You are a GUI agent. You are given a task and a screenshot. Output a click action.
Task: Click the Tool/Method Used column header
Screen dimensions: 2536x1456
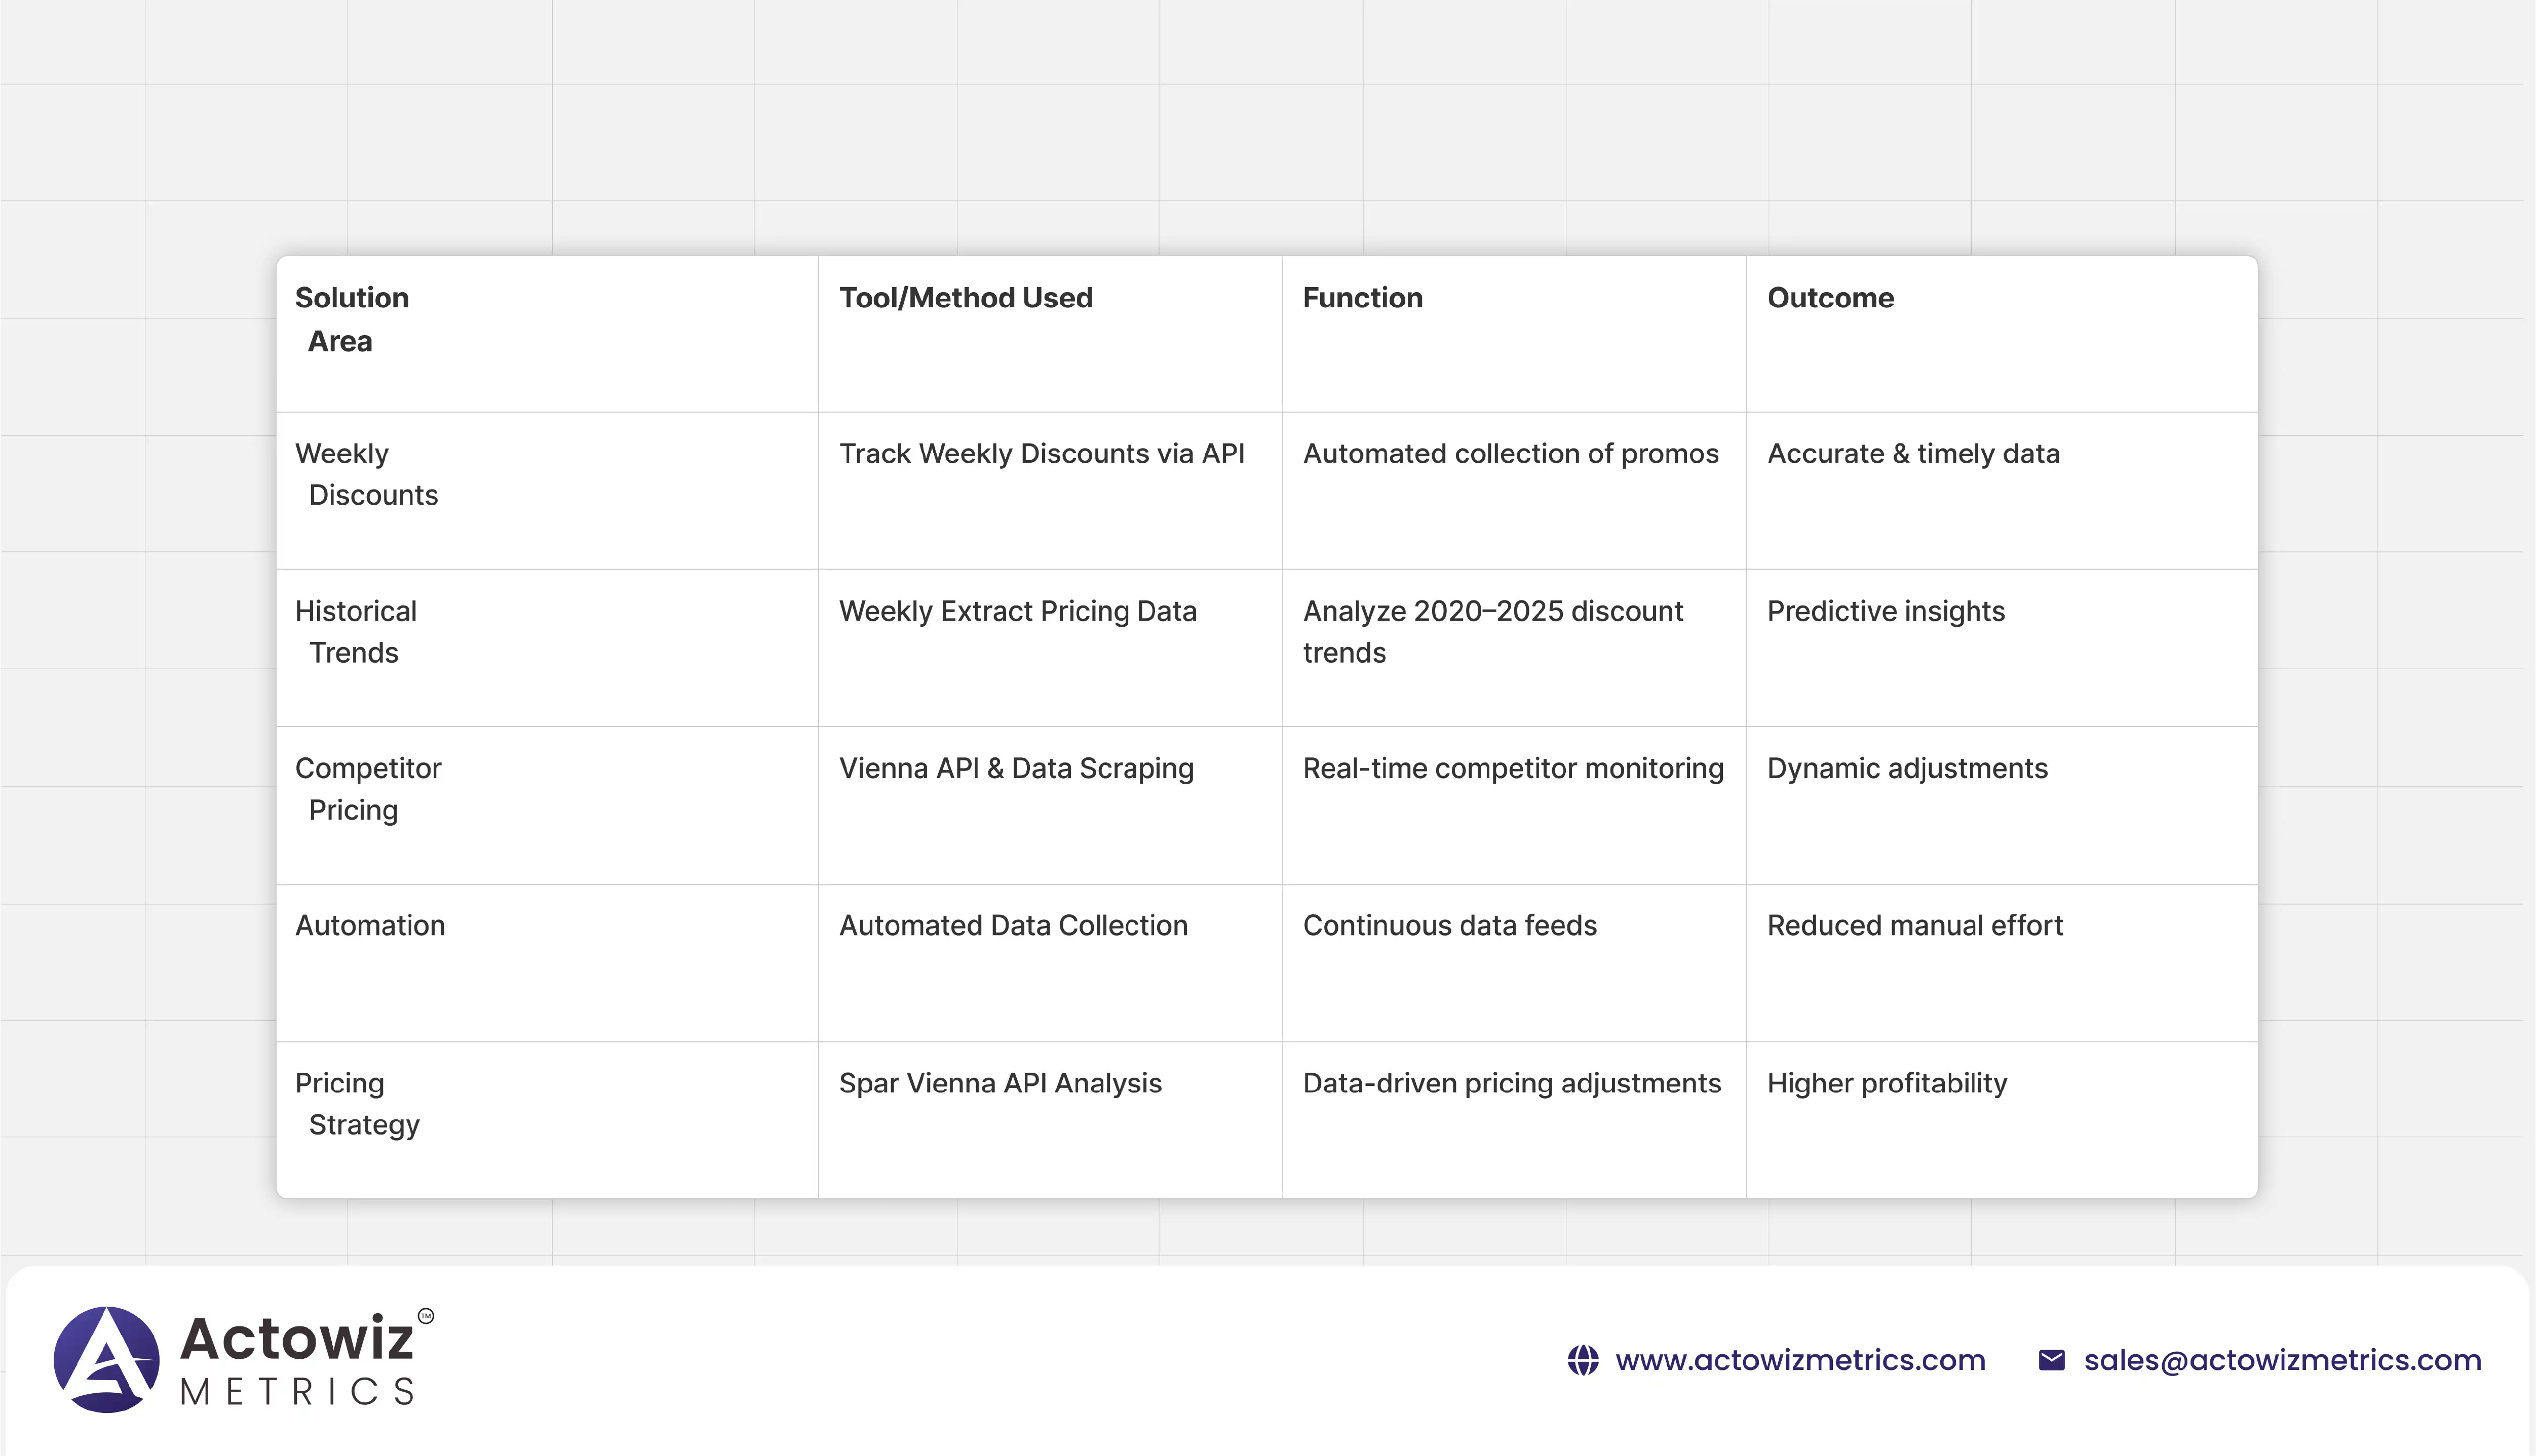click(x=966, y=298)
